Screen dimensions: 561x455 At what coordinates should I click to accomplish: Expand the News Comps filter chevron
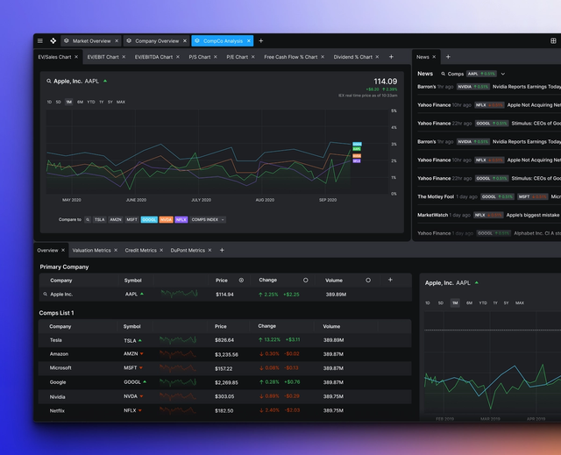tap(502, 74)
